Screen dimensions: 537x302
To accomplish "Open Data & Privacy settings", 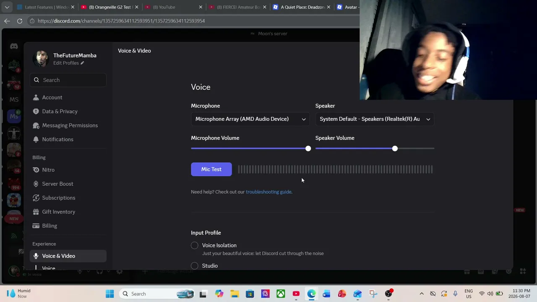I will (x=68, y=111).
